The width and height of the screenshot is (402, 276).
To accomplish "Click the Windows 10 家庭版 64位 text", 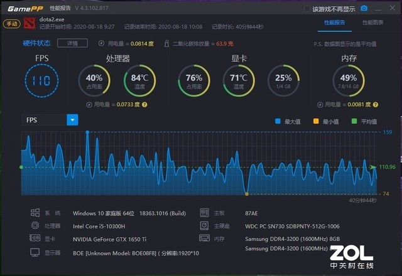I will tap(103, 213).
